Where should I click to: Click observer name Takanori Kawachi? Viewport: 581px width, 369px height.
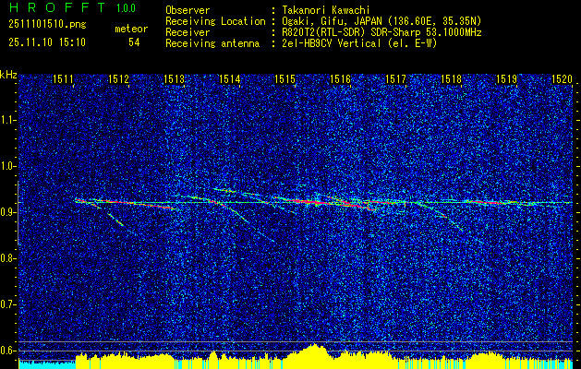(x=325, y=10)
